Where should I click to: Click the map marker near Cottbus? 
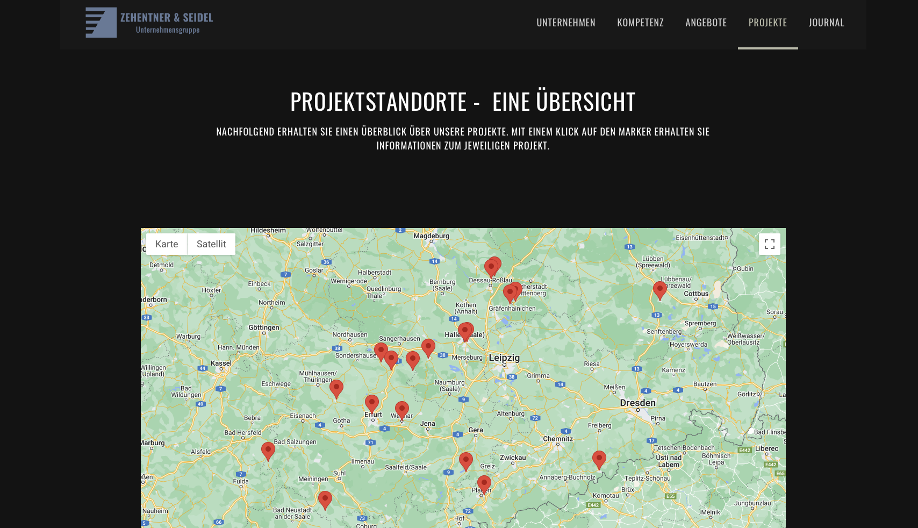[x=659, y=289]
